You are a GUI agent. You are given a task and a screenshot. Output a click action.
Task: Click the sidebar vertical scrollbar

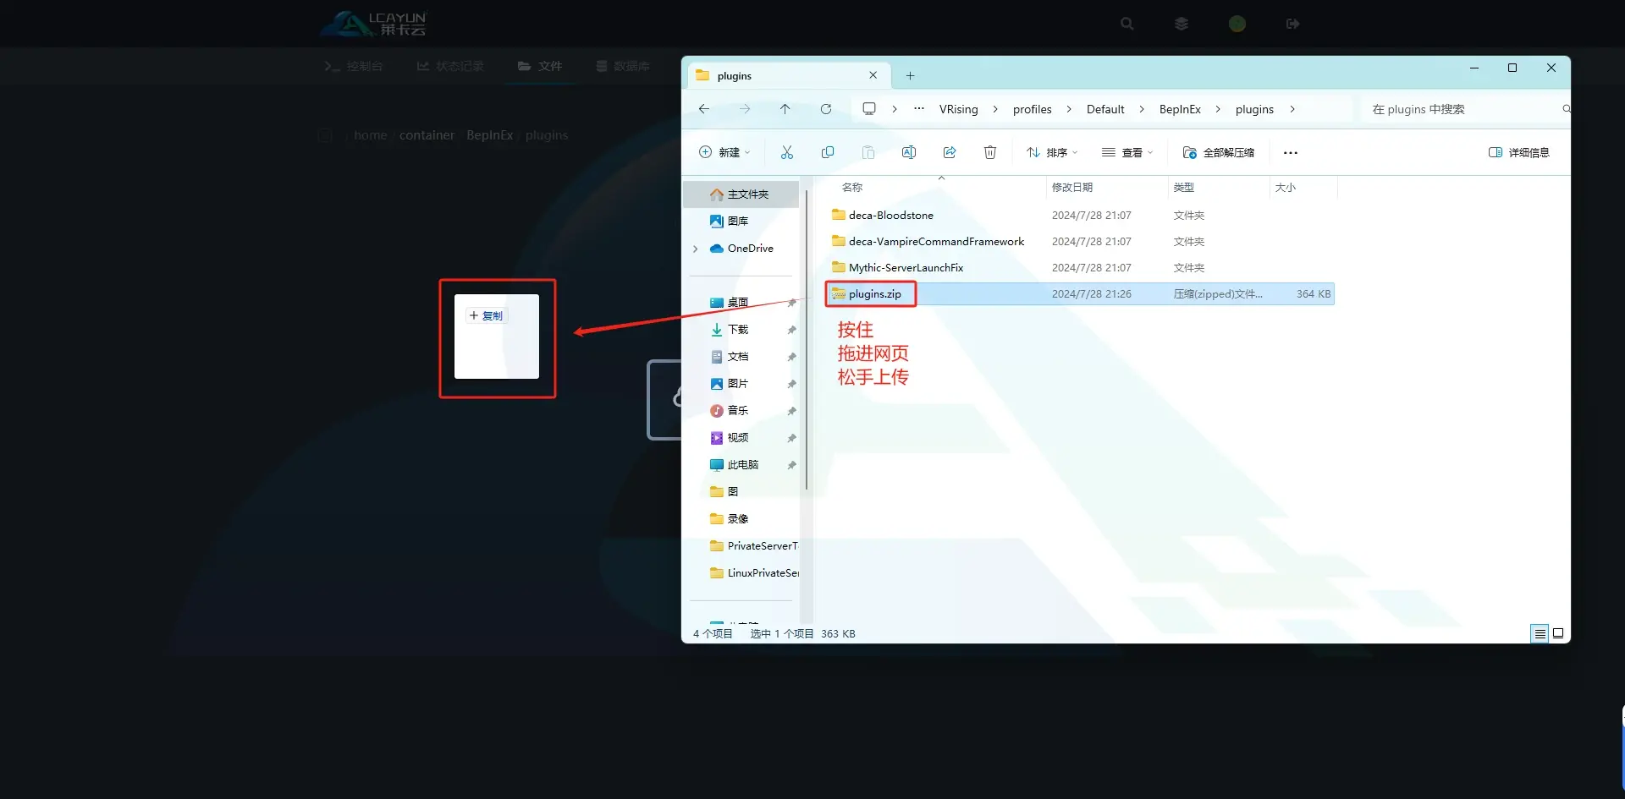click(x=807, y=338)
